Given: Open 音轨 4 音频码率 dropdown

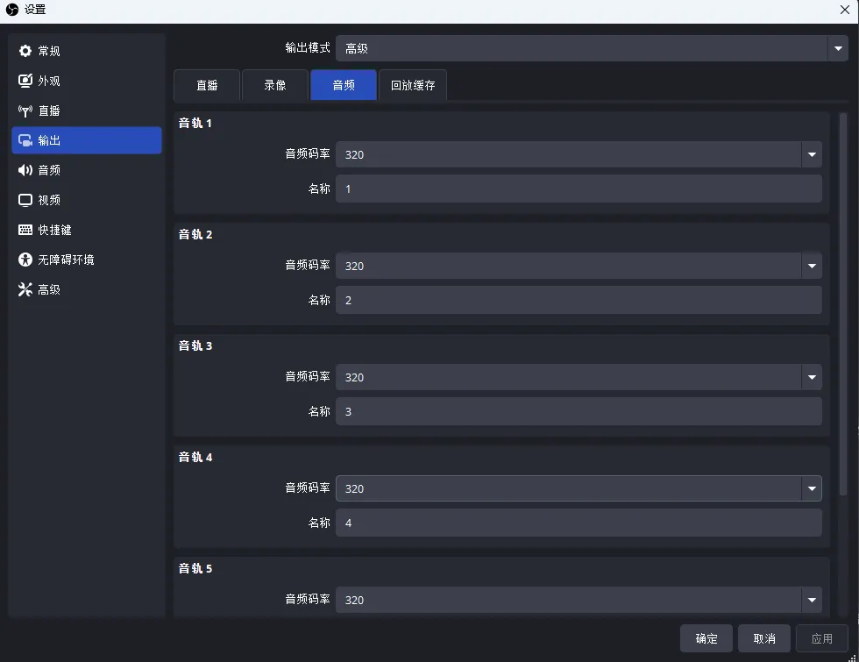Looking at the screenshot, I should click(x=578, y=488).
